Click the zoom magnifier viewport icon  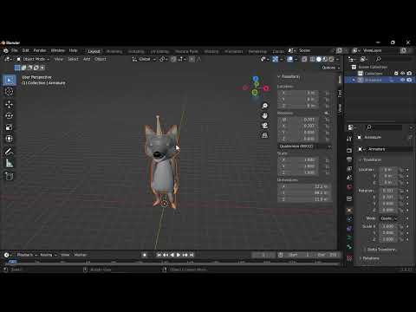coord(264,106)
